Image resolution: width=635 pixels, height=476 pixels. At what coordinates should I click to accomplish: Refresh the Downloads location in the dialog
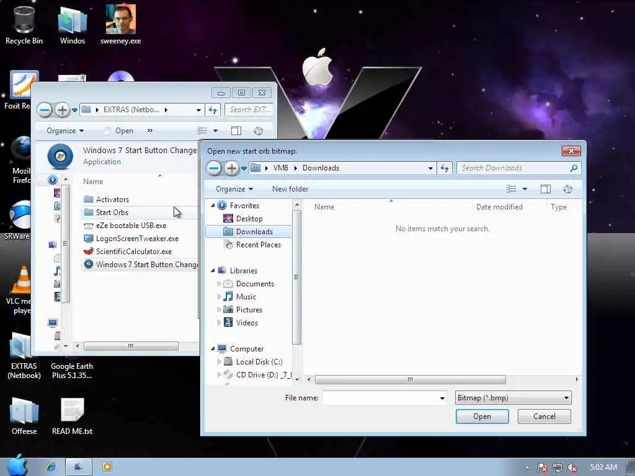pos(445,168)
